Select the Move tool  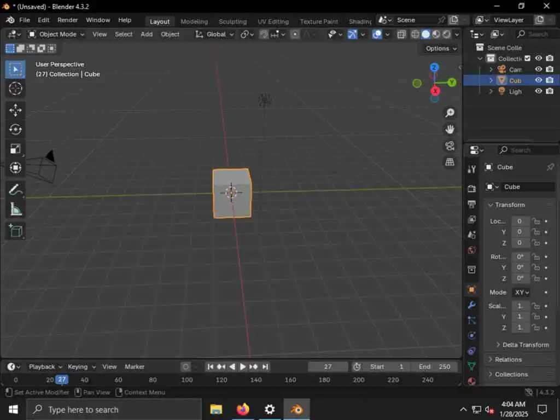pyautogui.click(x=15, y=110)
